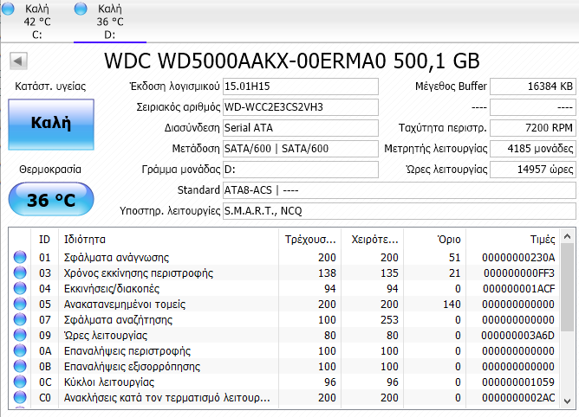Image resolution: width=579 pixels, height=417 pixels.
Task: Click the Καλή health status button
Action: (x=51, y=125)
